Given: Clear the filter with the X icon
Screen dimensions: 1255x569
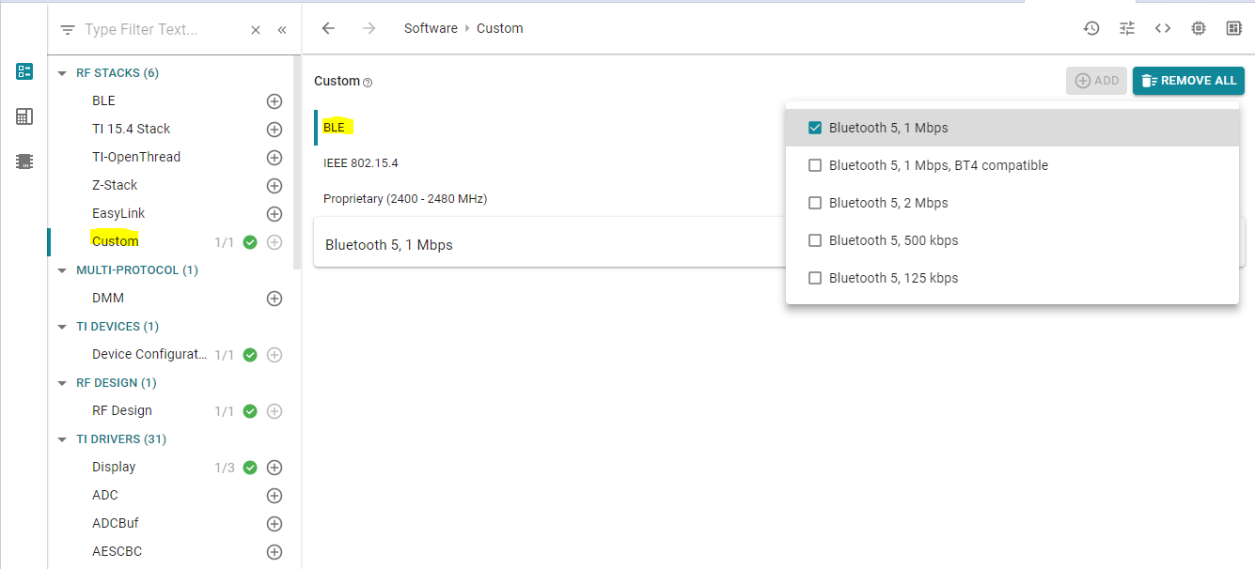Looking at the screenshot, I should click(x=255, y=29).
